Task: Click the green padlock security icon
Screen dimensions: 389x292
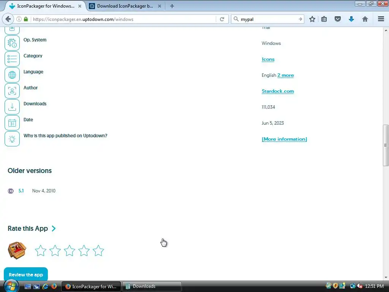Action: click(x=25, y=19)
